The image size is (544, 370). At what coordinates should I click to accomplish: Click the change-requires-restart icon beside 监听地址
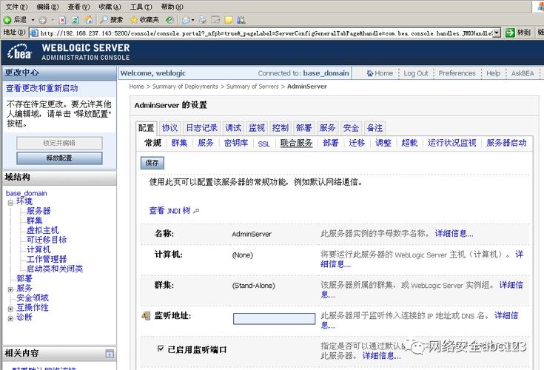pos(146,316)
